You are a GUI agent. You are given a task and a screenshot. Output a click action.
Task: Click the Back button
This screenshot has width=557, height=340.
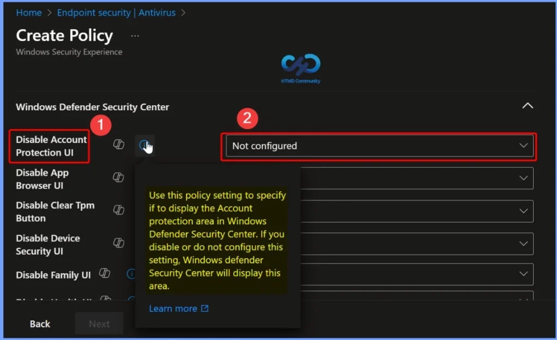(39, 323)
